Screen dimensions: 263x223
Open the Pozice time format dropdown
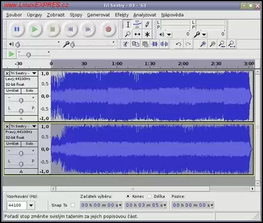[212, 205]
